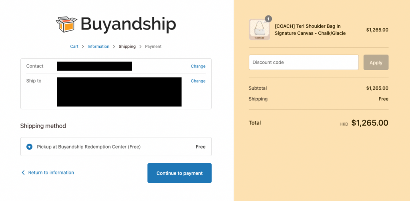Open the Cart breadcrumb link
Image resolution: width=410 pixels, height=201 pixels.
click(74, 47)
